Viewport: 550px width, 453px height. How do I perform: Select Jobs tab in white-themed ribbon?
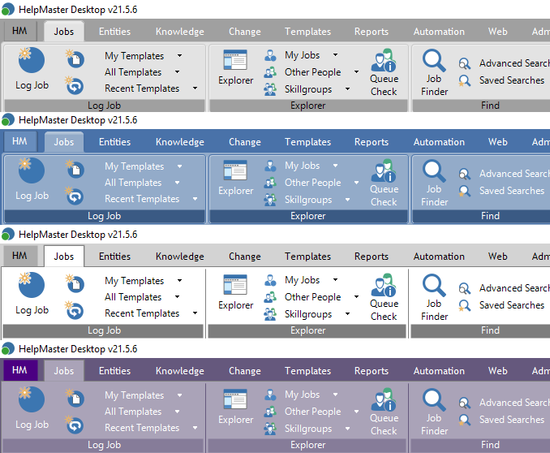tap(64, 257)
